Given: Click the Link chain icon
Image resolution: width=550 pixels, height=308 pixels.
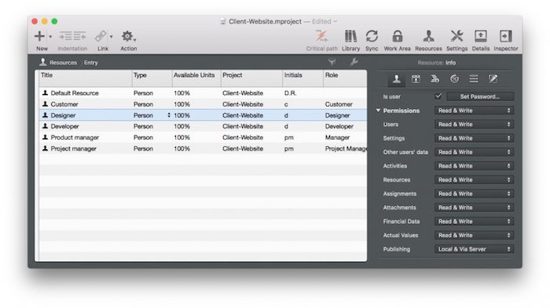Looking at the screenshot, I should 101,36.
